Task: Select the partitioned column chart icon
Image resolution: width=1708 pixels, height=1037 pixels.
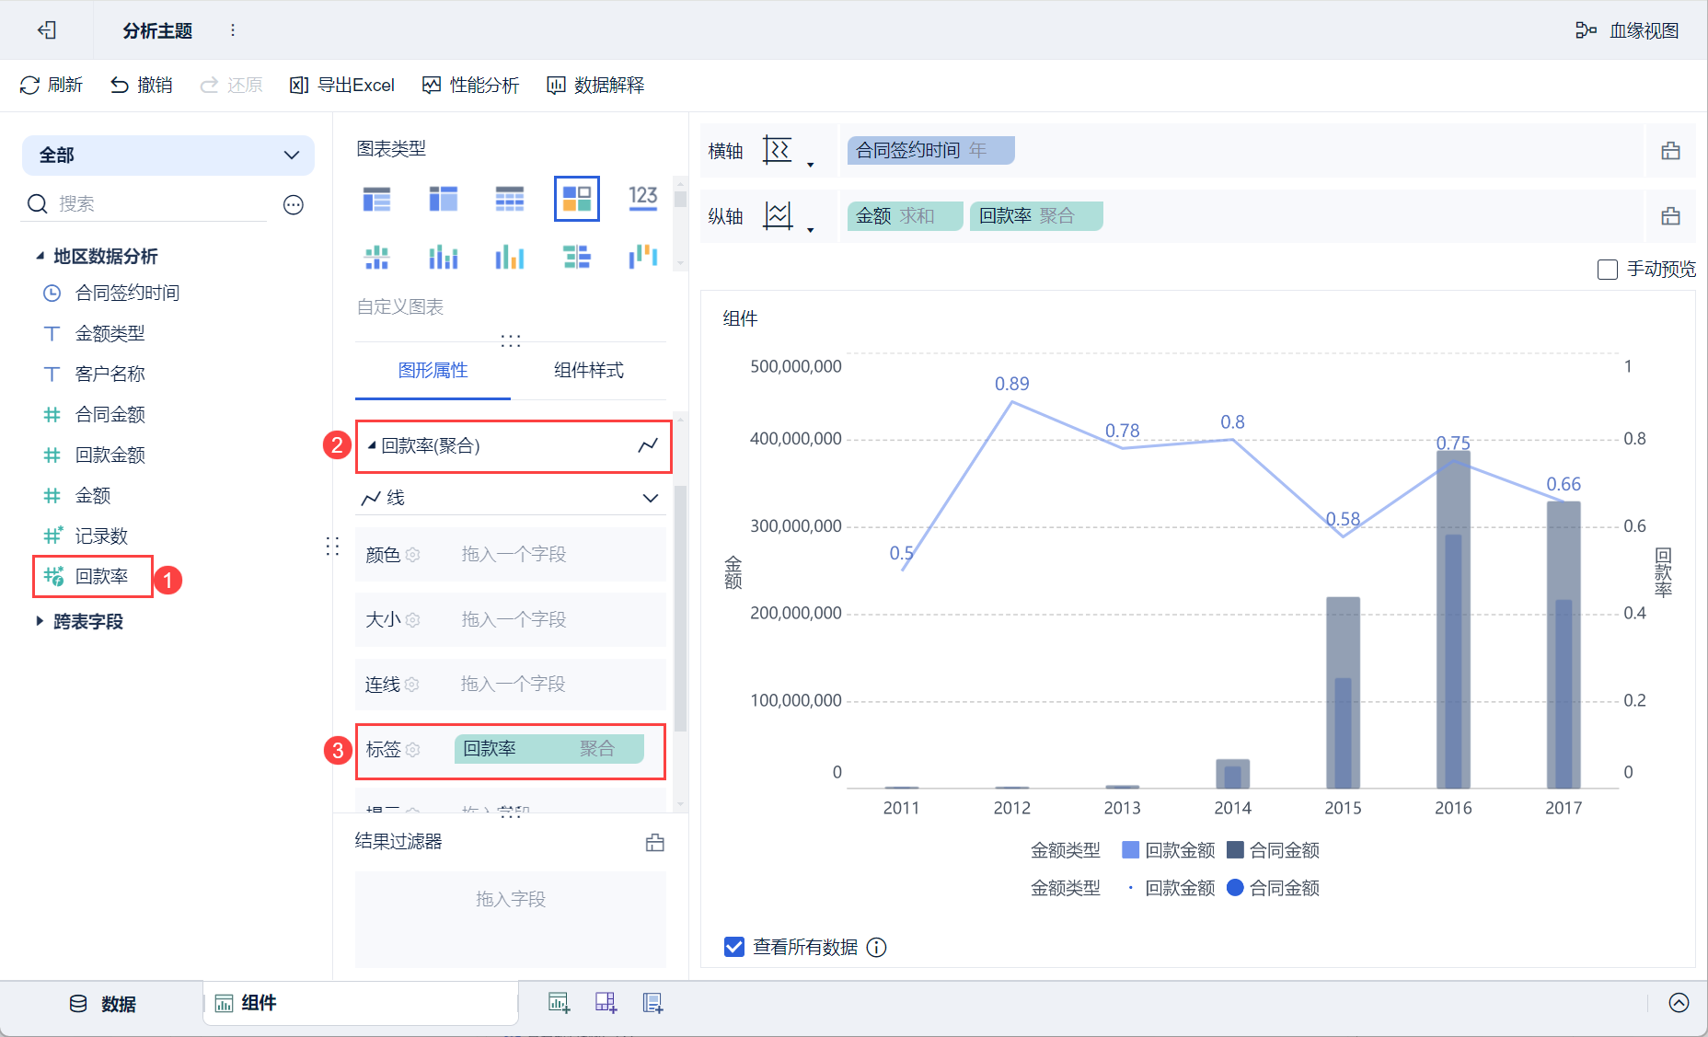Action: point(376,258)
